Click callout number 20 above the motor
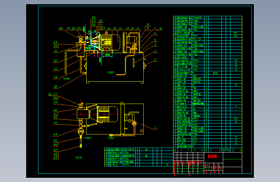This screenshot has width=280, height=182. 101,21
